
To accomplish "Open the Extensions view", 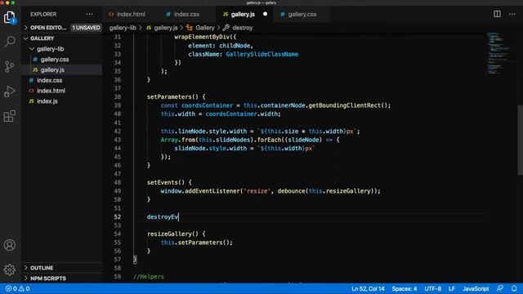I will pyautogui.click(x=10, y=116).
